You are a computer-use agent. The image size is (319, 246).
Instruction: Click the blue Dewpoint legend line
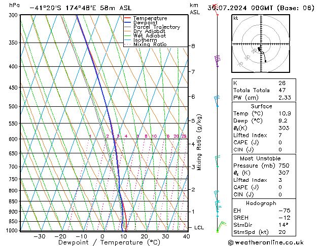[127, 22]
